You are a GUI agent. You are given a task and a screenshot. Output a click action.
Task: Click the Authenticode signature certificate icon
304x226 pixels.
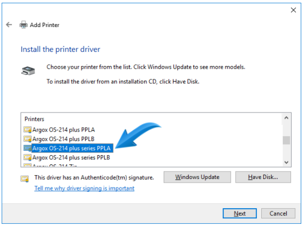click(x=25, y=179)
